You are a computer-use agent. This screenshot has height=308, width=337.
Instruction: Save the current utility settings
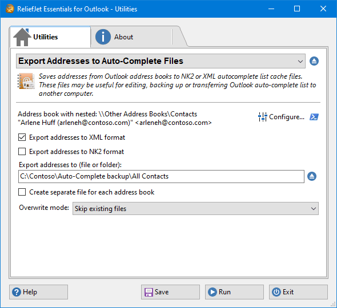(170, 292)
